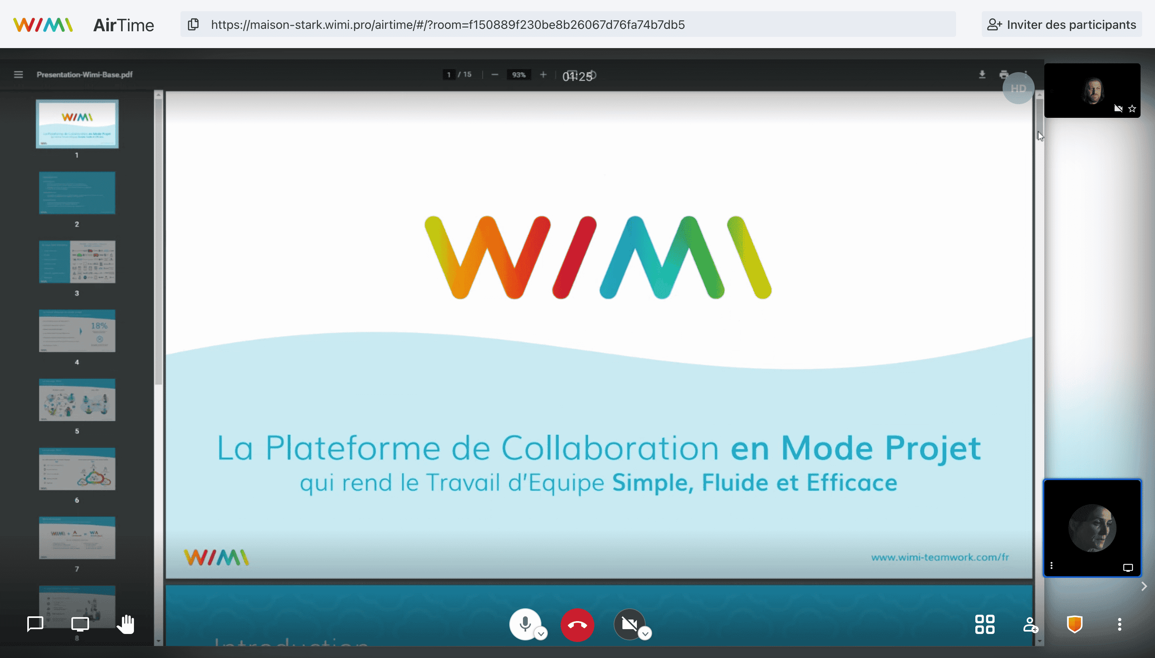Open the add participant icon

tap(1030, 625)
